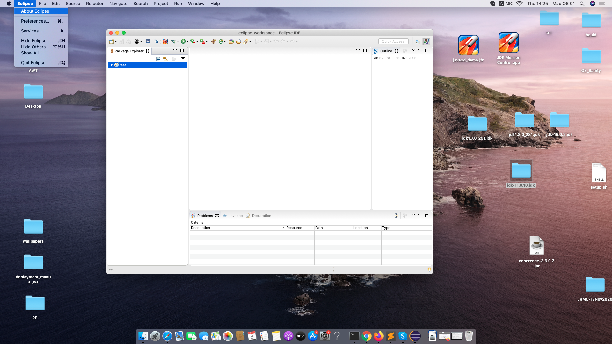The width and height of the screenshot is (612, 344).
Task: Open the Declaration tab
Action: tap(261, 216)
